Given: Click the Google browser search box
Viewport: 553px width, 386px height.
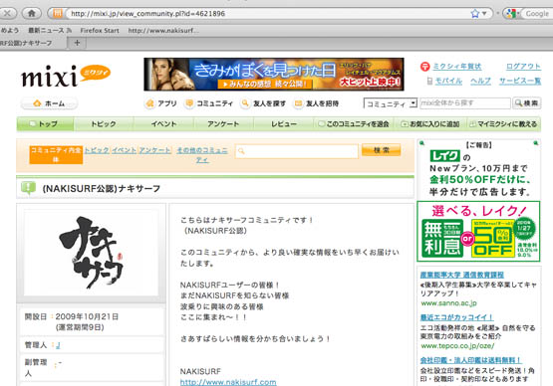Looking at the screenshot, I should 536,14.
